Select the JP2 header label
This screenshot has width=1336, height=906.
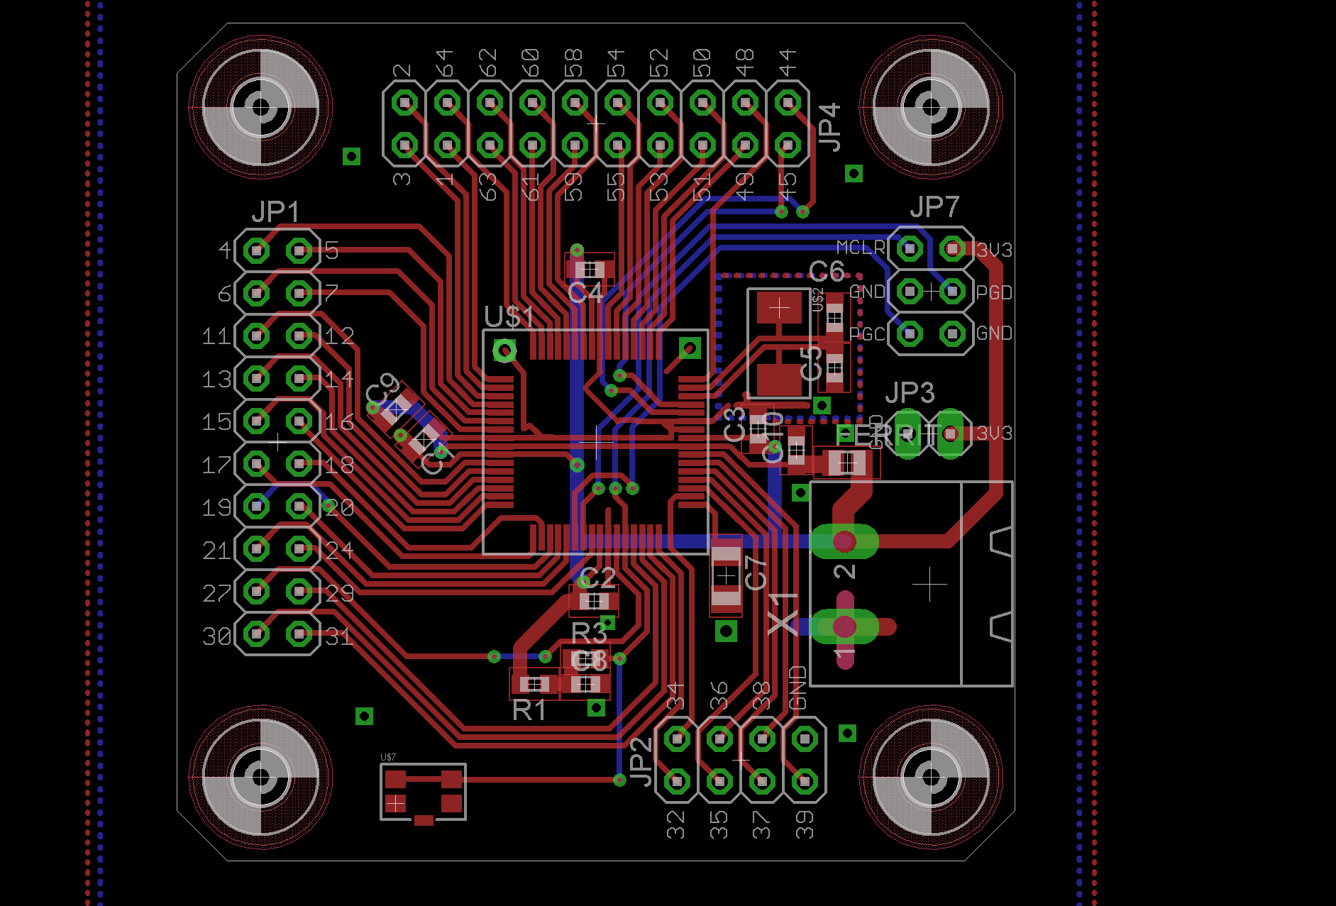pyautogui.click(x=640, y=761)
